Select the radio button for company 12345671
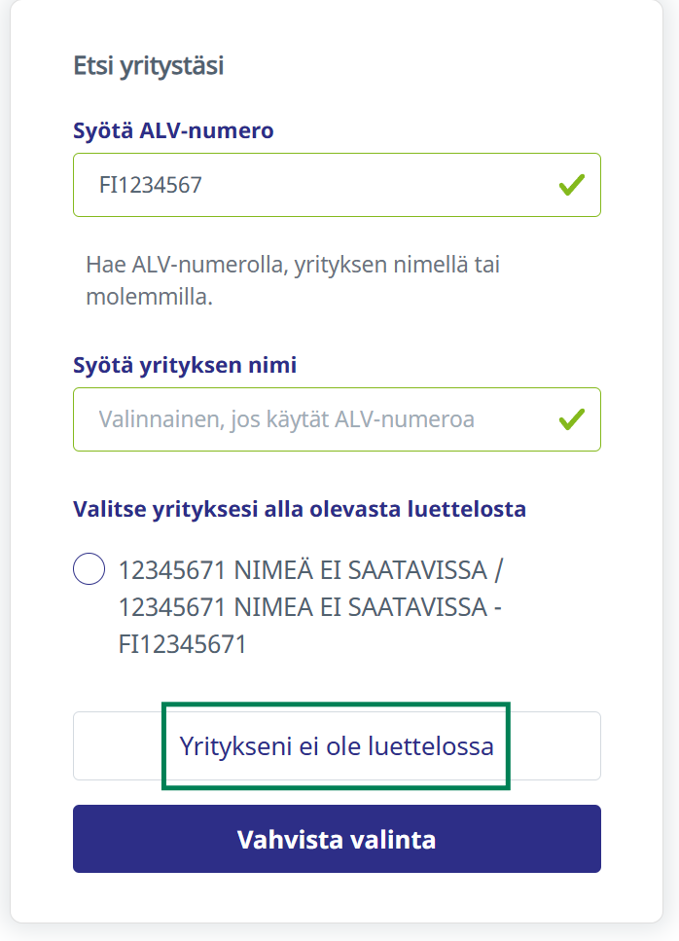This screenshot has width=679, height=941. [x=89, y=568]
